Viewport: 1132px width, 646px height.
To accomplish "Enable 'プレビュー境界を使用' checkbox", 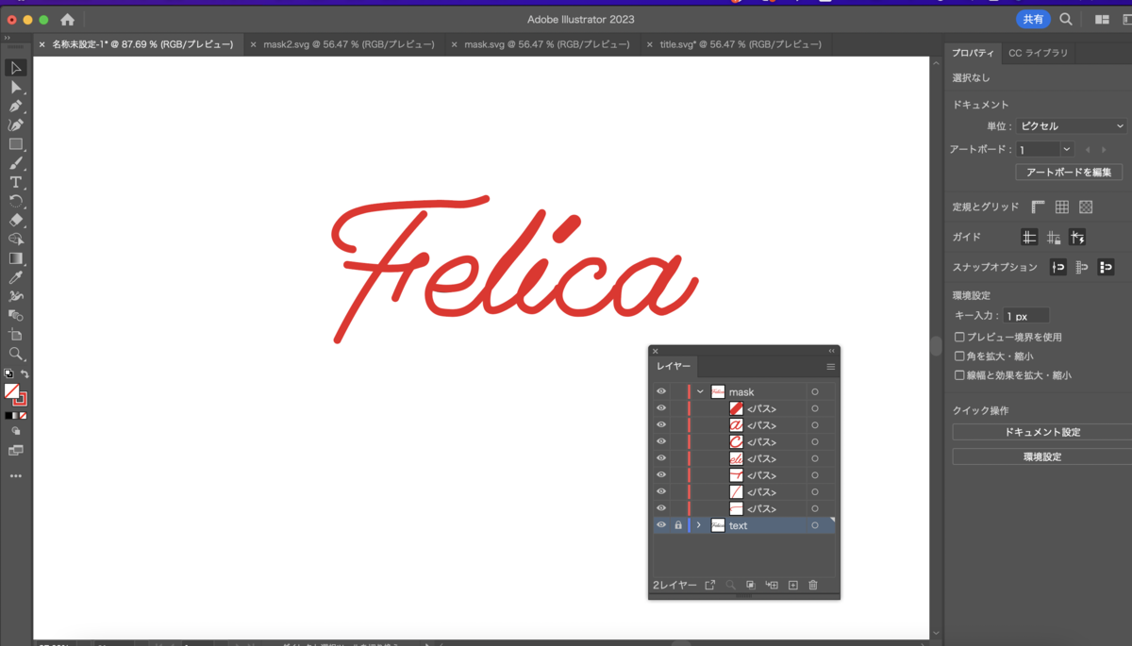I will [959, 337].
